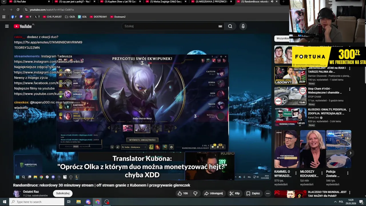The height and width of the screenshot is (206, 366).
Task: Open the YouTube bookmark labeled Y
Action: pyautogui.click(x=28, y=17)
